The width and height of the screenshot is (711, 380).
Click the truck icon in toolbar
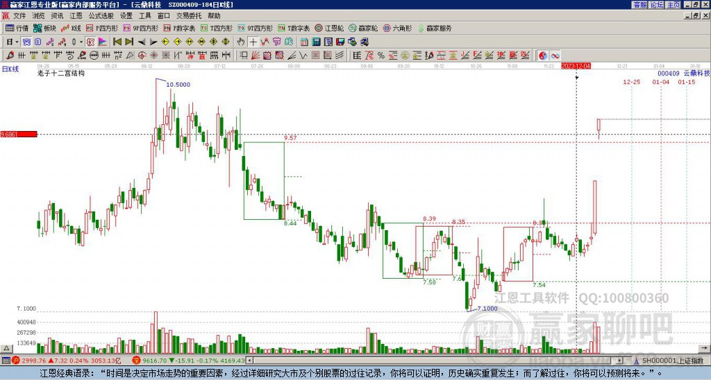click(x=364, y=42)
